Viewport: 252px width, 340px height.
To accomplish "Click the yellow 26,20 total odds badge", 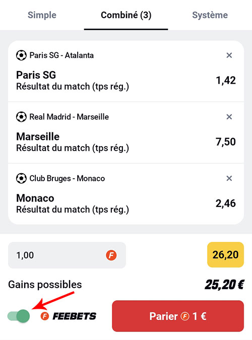I will (x=225, y=255).
